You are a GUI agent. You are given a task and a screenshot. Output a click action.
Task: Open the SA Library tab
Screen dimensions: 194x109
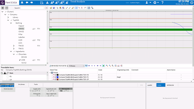click(x=21, y=85)
